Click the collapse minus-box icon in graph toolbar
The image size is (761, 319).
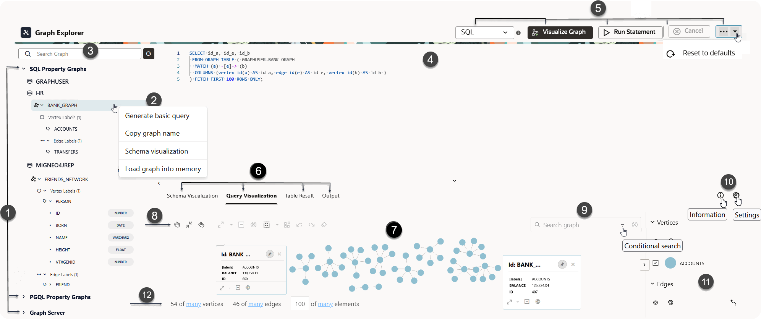point(241,225)
